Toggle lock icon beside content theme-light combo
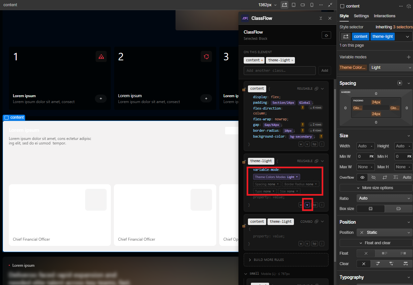 [244, 226]
